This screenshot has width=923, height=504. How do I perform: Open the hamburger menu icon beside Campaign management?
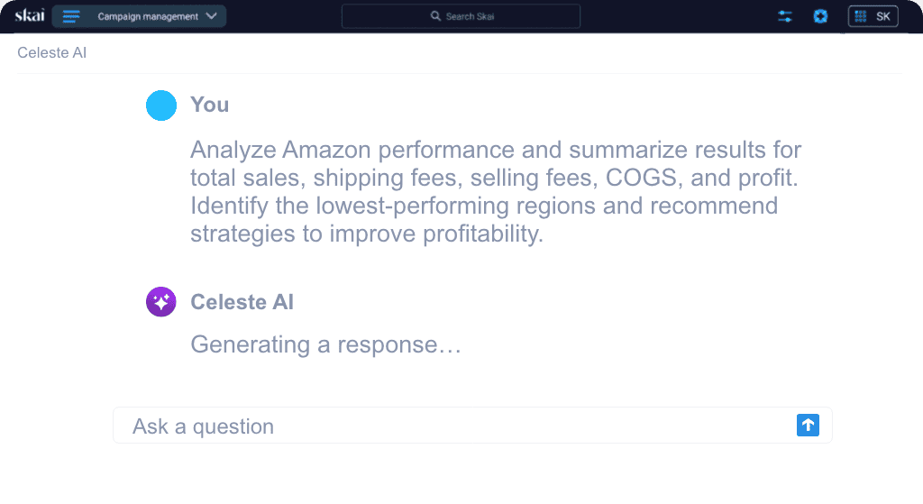[71, 16]
